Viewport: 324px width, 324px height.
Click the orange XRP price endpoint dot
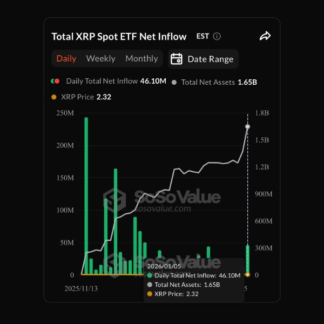[x=247, y=274]
